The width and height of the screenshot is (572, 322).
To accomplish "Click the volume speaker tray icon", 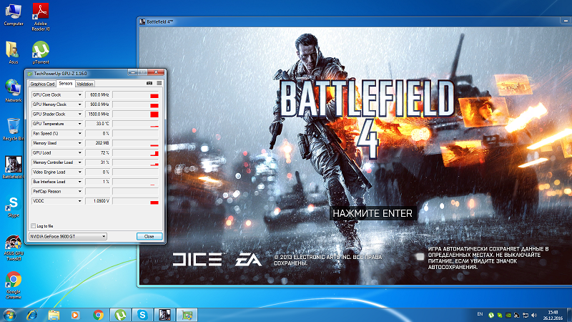I will click(534, 315).
